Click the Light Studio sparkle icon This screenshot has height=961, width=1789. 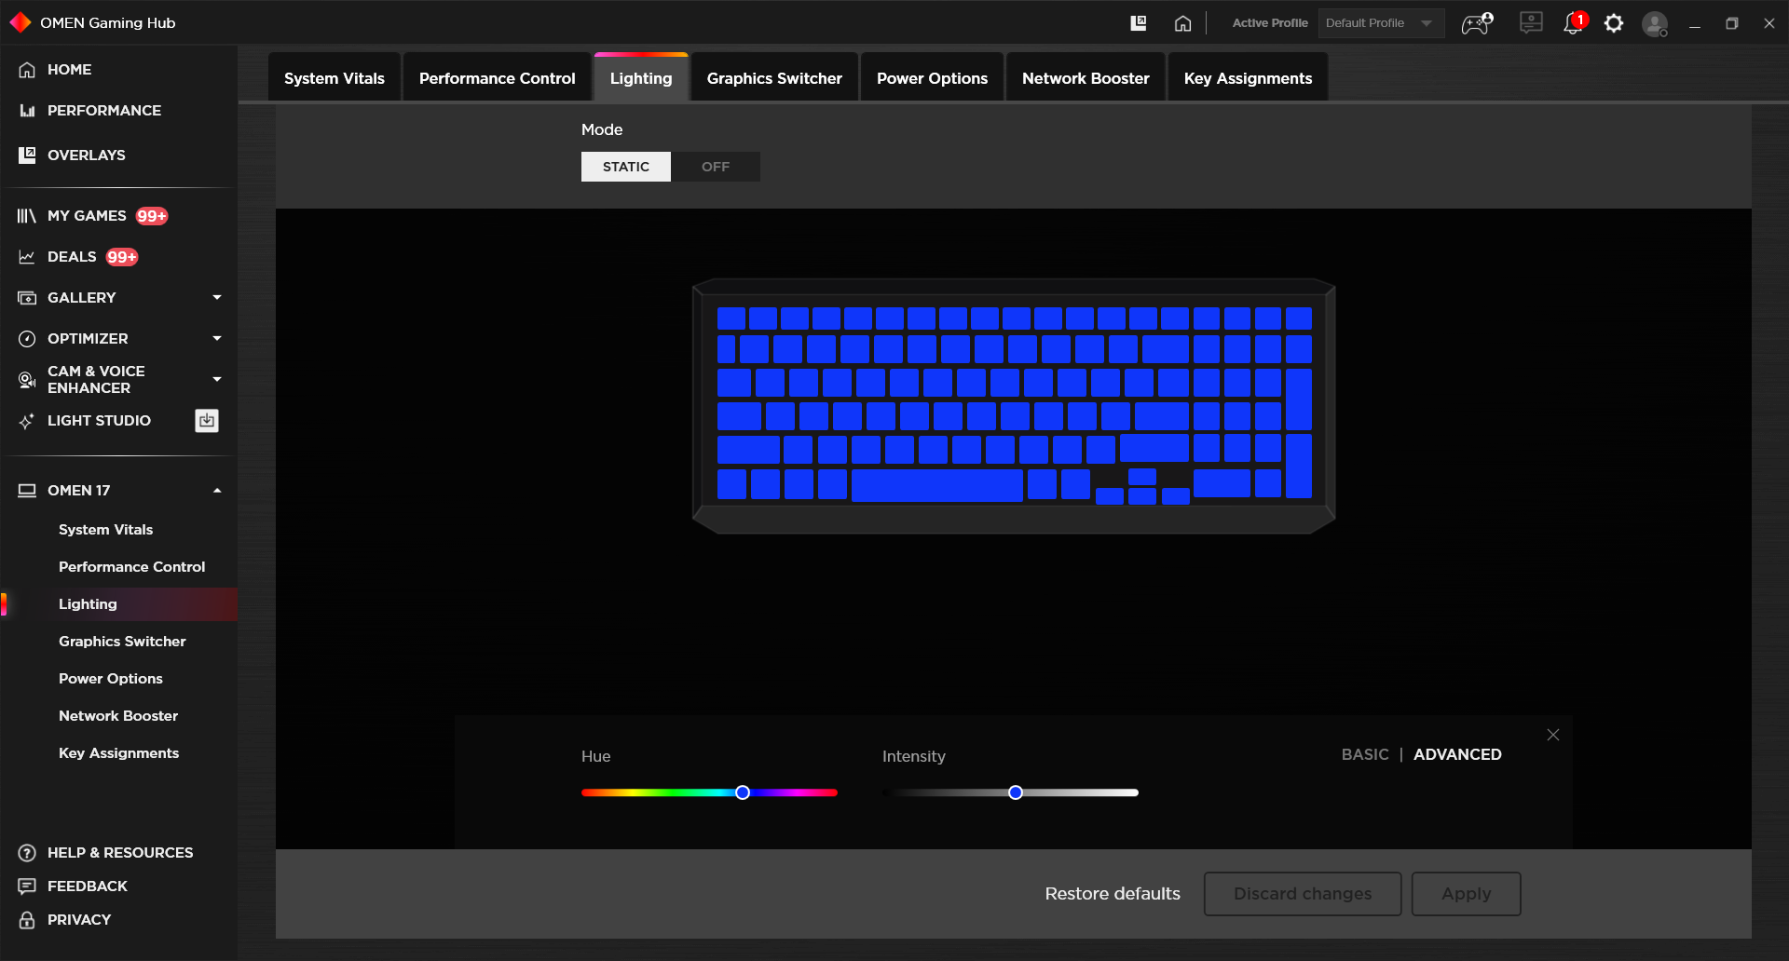(x=27, y=421)
